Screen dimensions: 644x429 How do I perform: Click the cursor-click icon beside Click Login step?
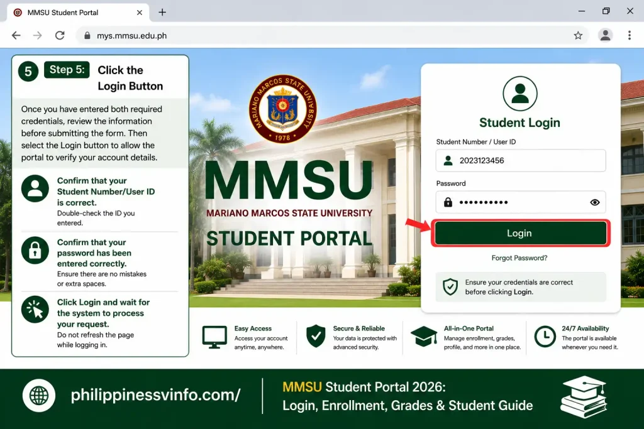point(35,309)
